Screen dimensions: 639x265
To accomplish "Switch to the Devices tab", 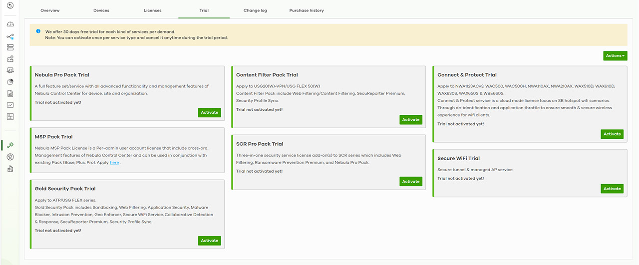I will pos(101,10).
